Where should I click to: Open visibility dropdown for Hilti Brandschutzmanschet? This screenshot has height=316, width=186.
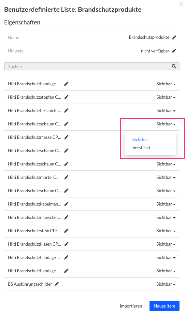tap(166, 217)
